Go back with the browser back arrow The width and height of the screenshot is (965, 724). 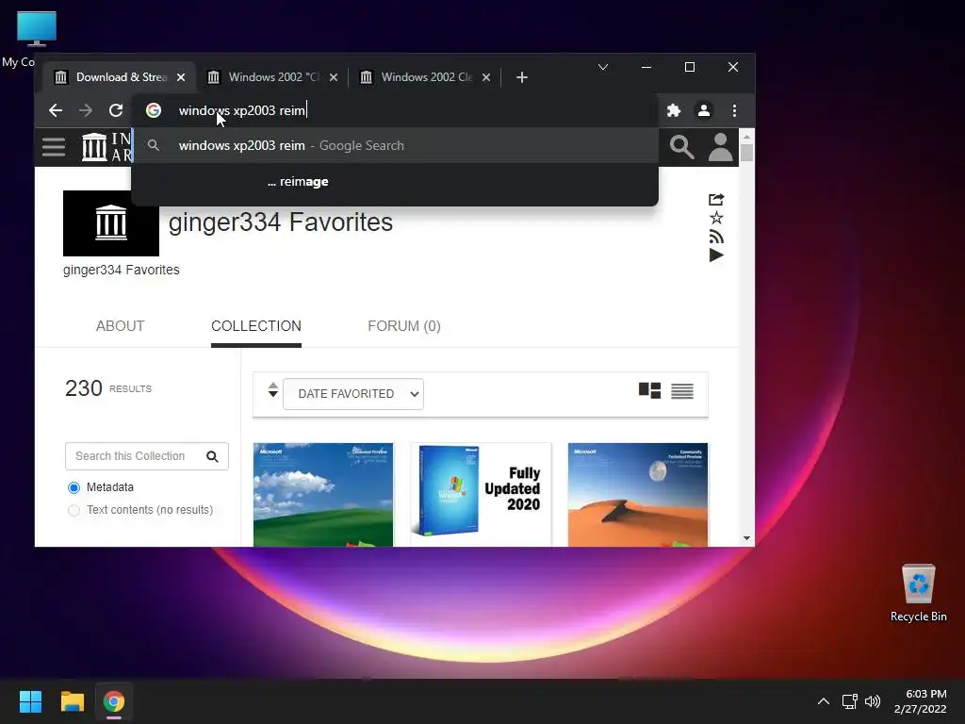point(56,110)
